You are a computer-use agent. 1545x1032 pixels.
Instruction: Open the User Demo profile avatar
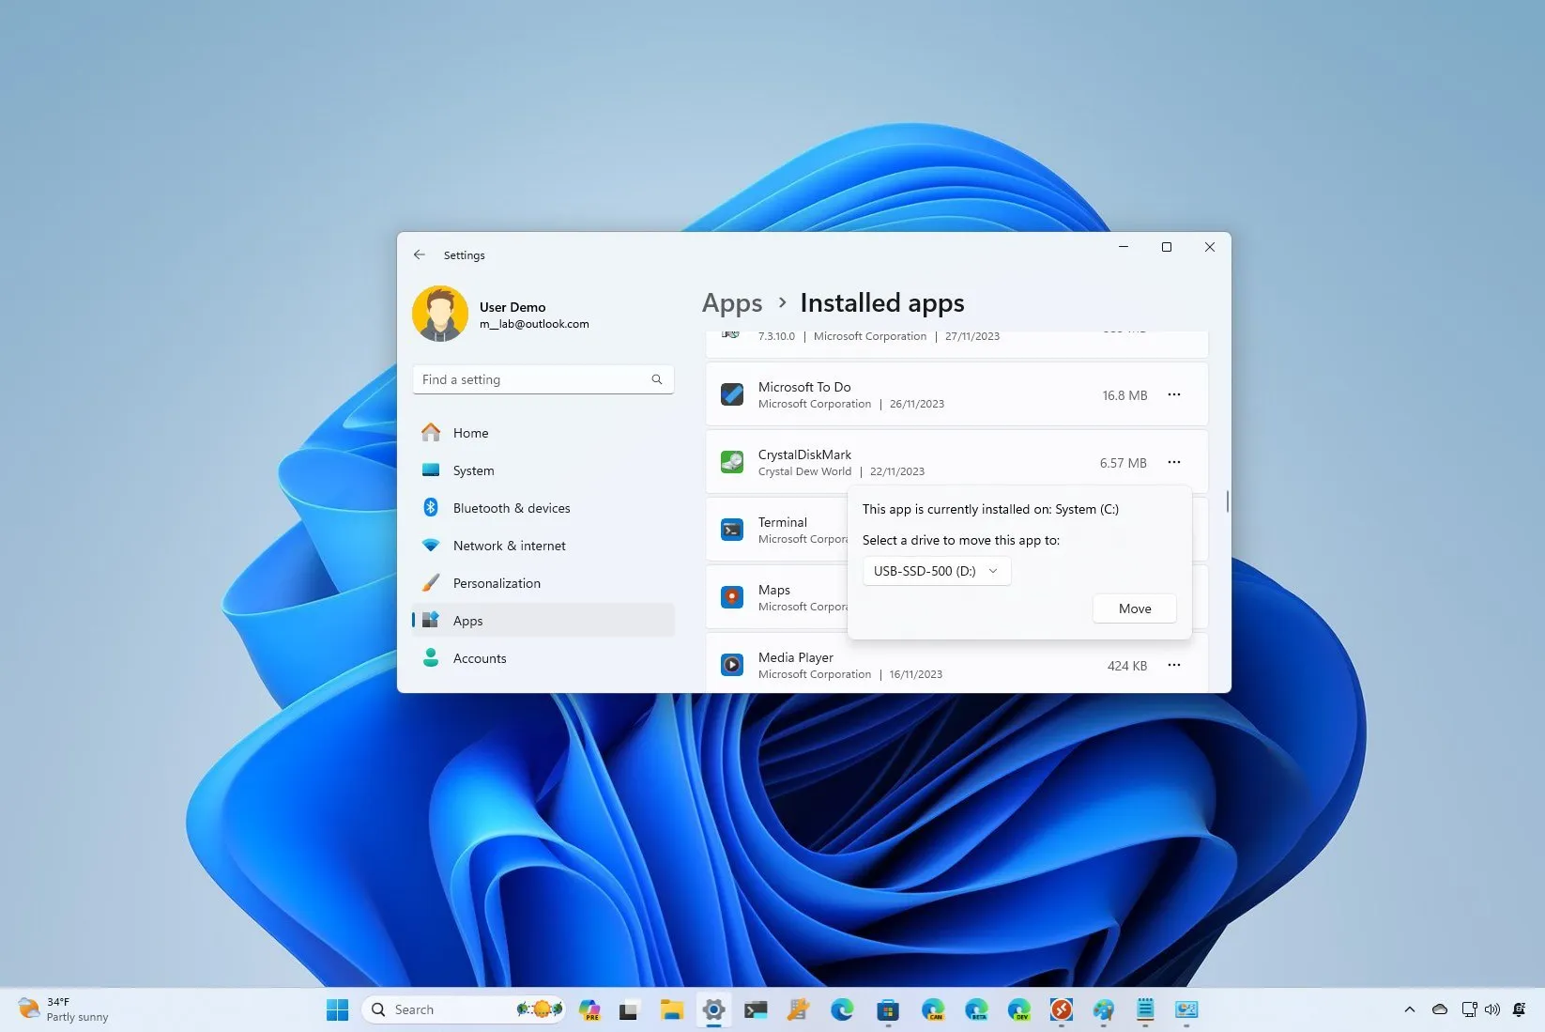(x=440, y=314)
